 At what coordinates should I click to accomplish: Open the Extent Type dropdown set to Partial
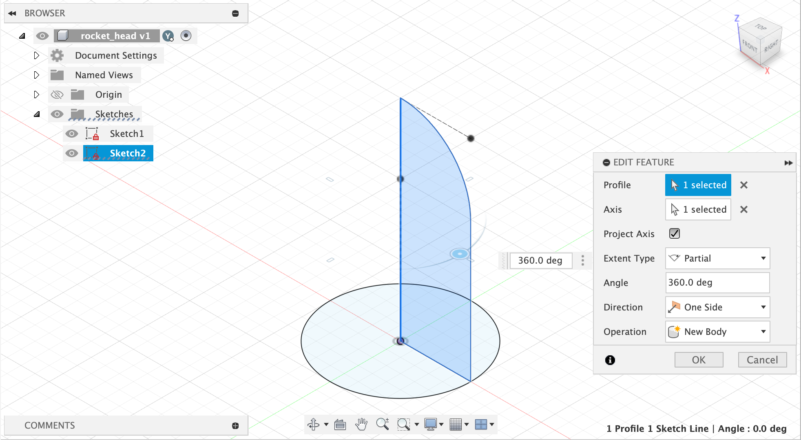click(717, 258)
